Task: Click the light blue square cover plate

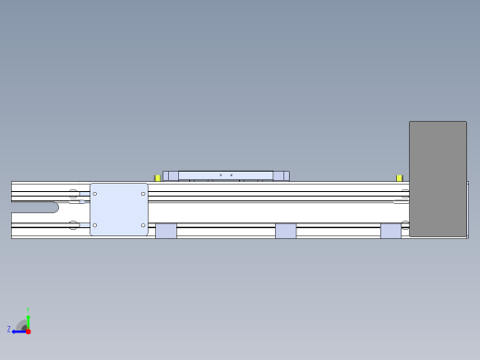Action: click(x=119, y=210)
